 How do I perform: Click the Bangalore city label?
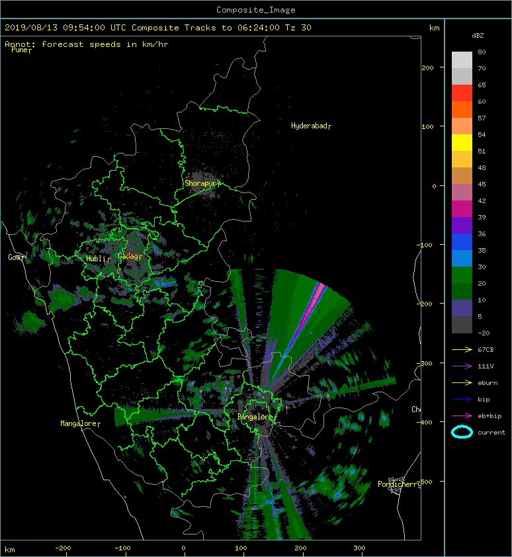(257, 417)
